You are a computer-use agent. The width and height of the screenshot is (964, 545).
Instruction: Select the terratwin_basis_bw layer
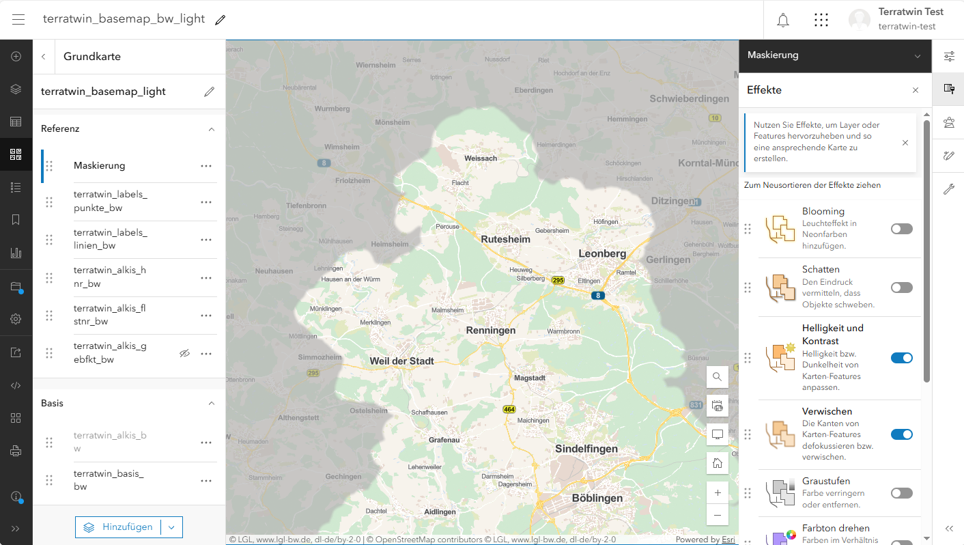pos(109,480)
